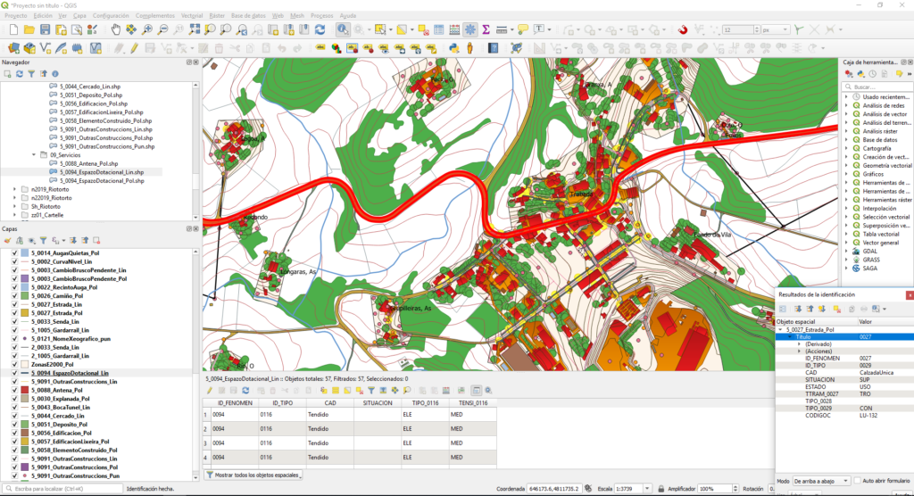Screen dimensions: 914x496
Task: Click the Open Project folder icon
Action: [x=29, y=29]
